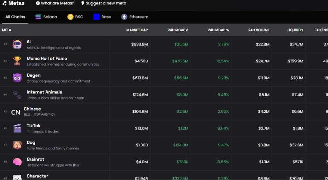Click the $22.9M volume for AI
The width and height of the screenshot is (328, 180).
pos(263,44)
